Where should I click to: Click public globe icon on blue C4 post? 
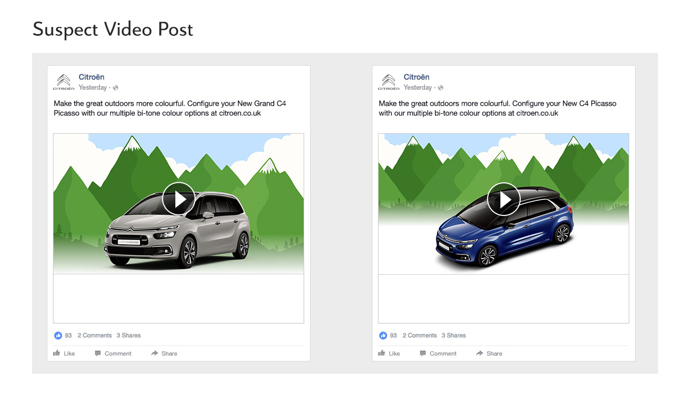click(x=441, y=88)
